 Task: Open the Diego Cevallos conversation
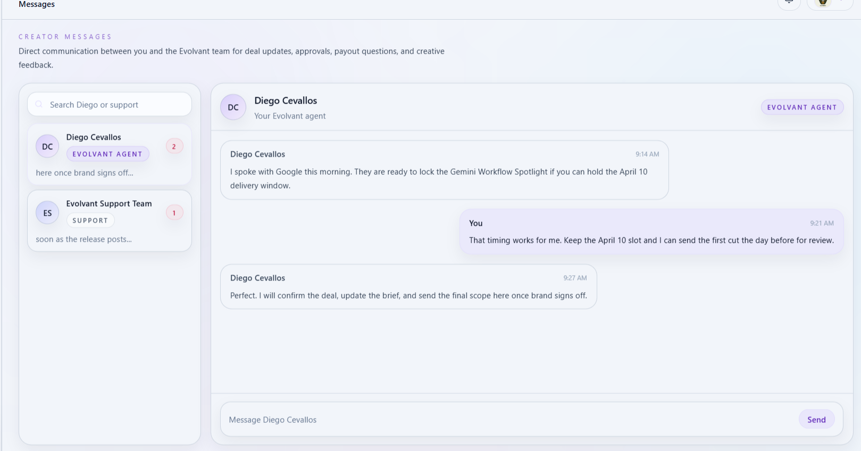click(94, 137)
